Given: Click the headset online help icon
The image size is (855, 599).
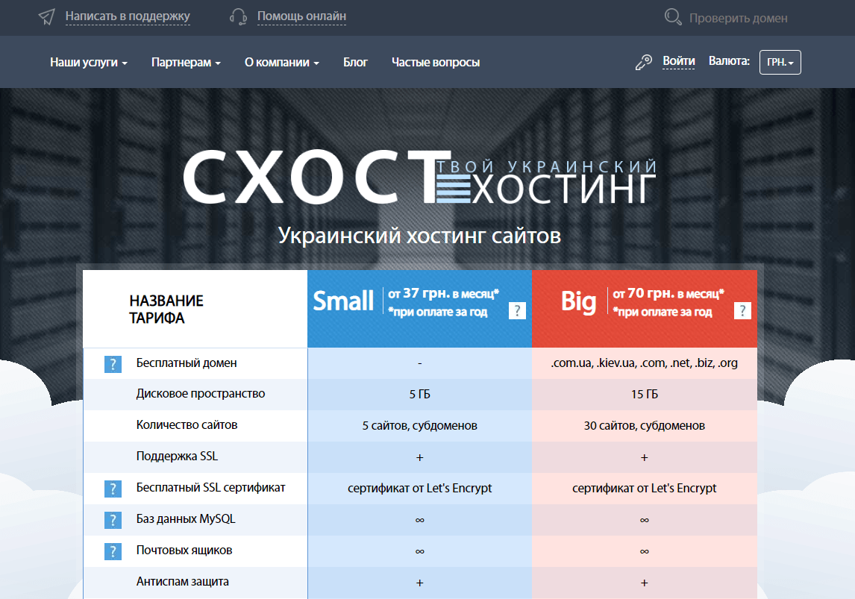Looking at the screenshot, I should point(239,16).
